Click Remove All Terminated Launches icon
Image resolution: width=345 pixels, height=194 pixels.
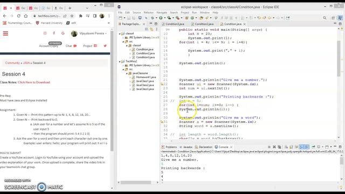point(279,147)
